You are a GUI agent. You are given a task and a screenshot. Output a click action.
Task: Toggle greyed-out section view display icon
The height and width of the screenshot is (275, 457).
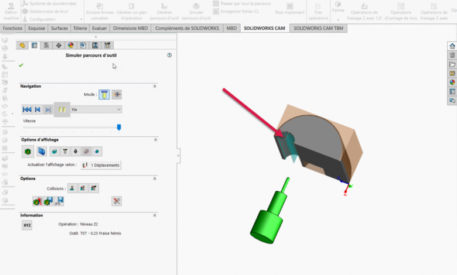click(x=86, y=152)
